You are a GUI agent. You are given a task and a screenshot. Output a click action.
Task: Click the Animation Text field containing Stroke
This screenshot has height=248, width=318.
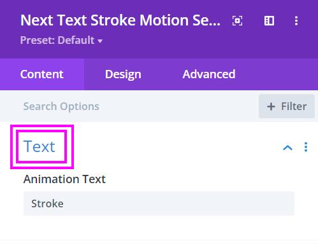pyautogui.click(x=159, y=203)
